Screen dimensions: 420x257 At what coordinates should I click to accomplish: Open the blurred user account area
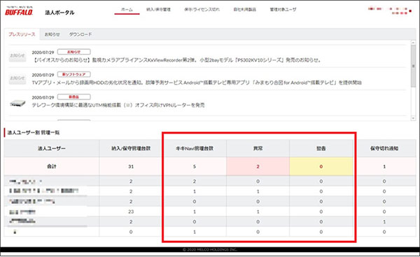tap(390, 11)
